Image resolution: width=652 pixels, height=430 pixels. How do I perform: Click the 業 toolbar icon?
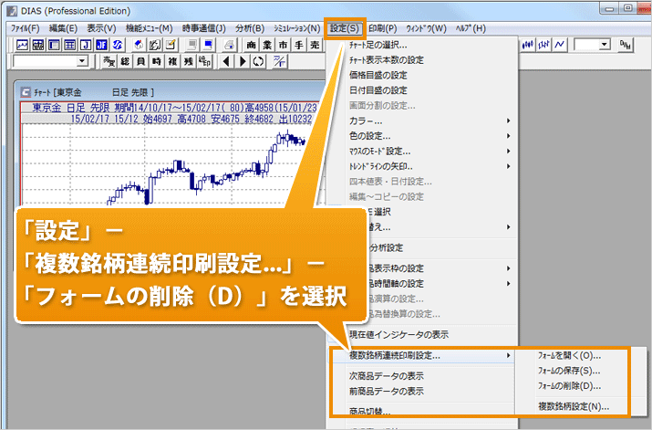click(x=266, y=45)
